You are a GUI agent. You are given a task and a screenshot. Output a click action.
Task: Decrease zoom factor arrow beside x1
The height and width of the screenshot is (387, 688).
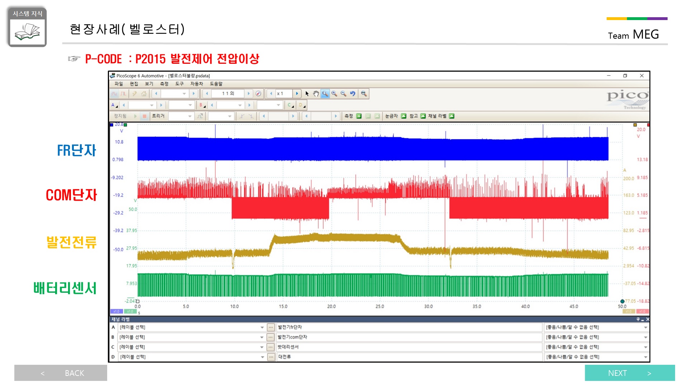271,94
